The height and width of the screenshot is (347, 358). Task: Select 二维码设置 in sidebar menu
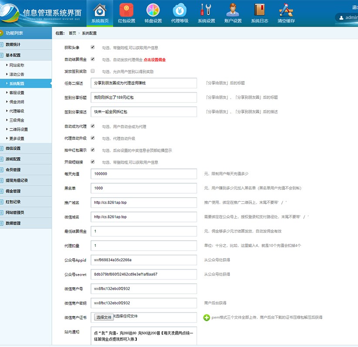pyautogui.click(x=19, y=129)
